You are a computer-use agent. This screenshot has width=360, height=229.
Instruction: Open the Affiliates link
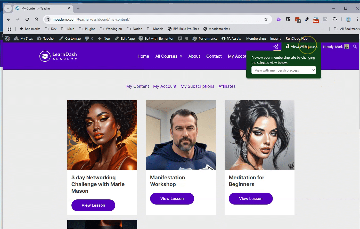[x=227, y=86]
